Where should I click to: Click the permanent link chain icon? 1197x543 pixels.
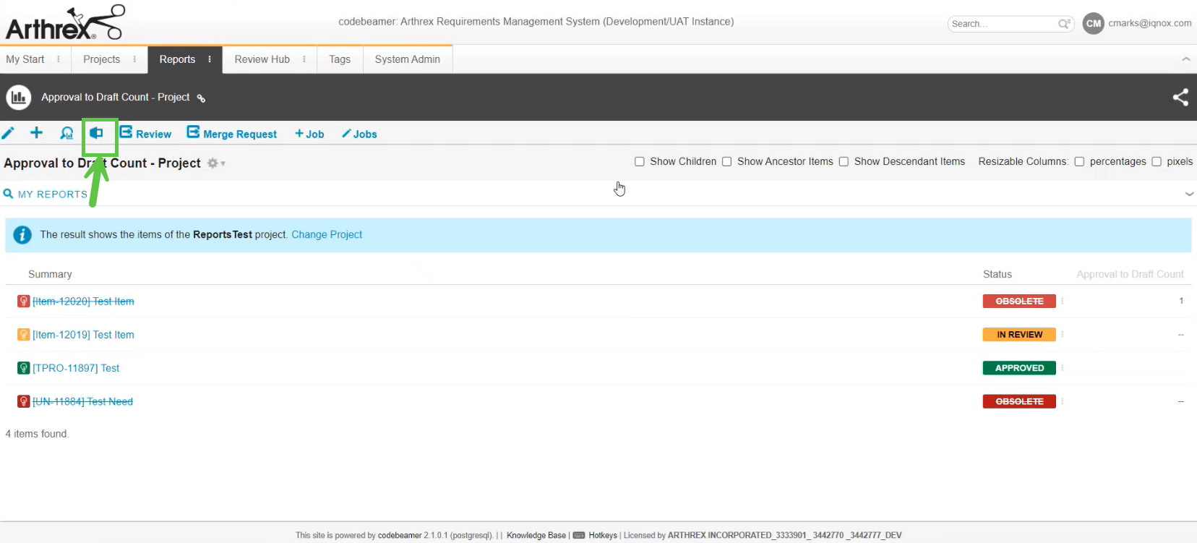click(202, 98)
